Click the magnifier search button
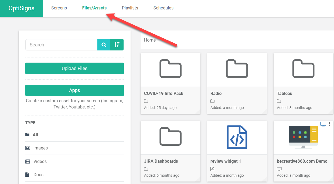This screenshot has width=334, height=184. [104, 45]
